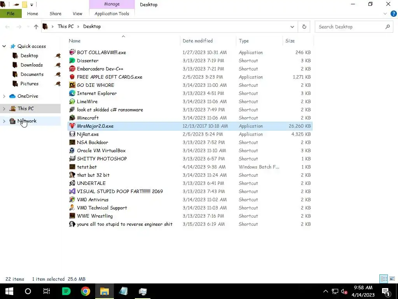Click the LimeWire shortcut icon

(72, 102)
